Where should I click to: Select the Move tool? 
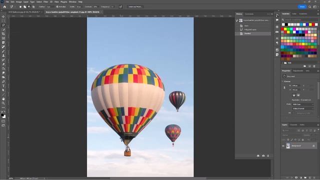point(3,16)
